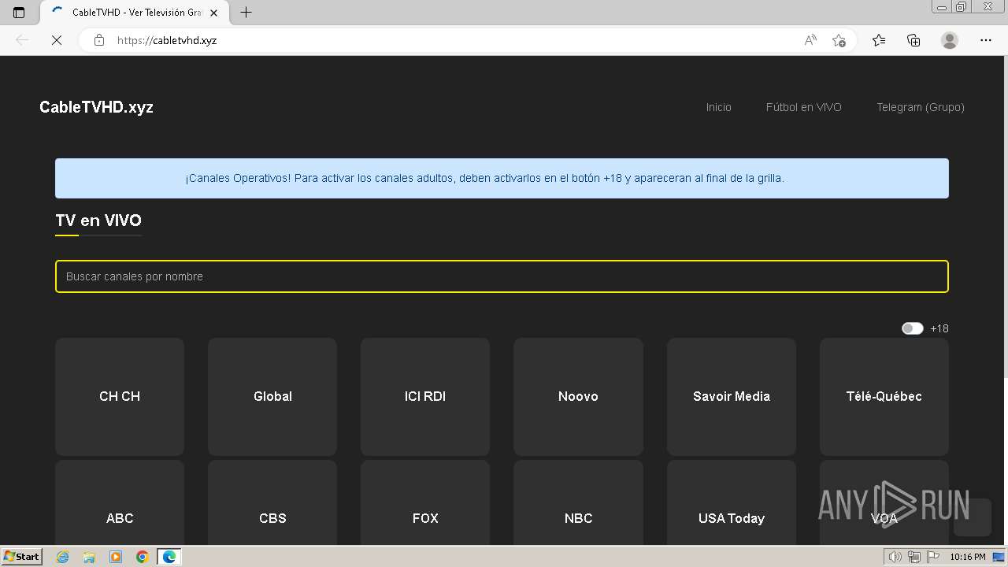Click the CableTVHD.xyz site logo
The height and width of the screenshot is (567, 1008).
[x=96, y=107]
